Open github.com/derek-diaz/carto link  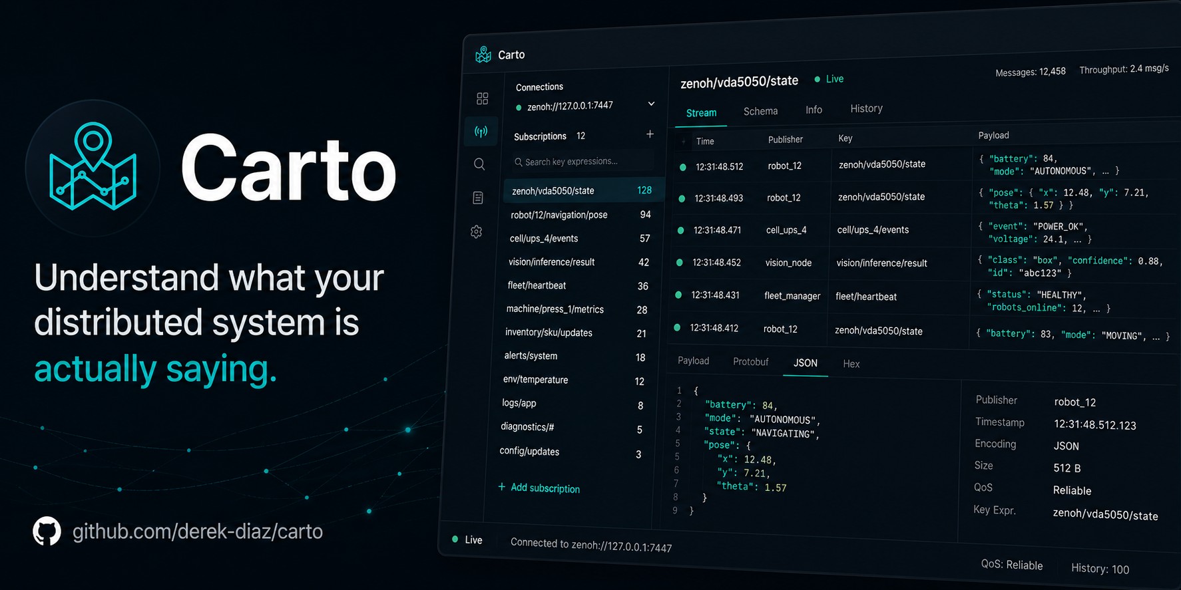pyautogui.click(x=197, y=531)
